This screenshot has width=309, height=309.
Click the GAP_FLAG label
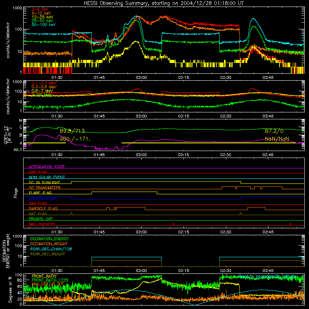click(38, 172)
